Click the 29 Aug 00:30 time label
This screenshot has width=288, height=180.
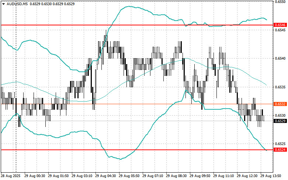[x=35, y=176]
